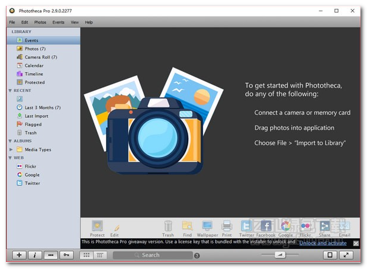Click the Email icon in the toolbar

pos(345,226)
